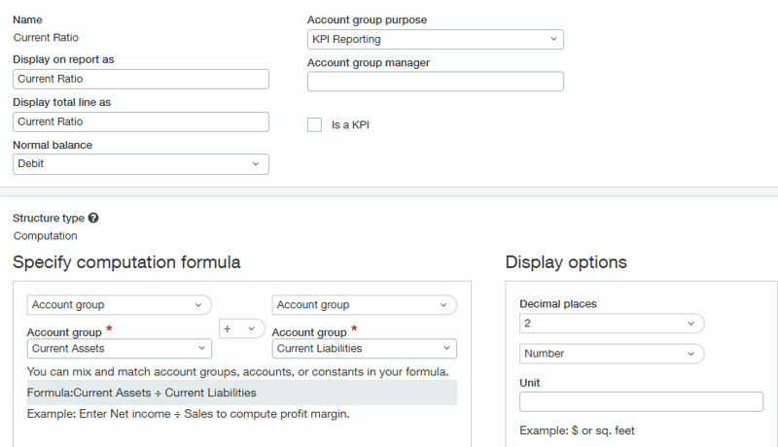Click the Display options heading
The height and width of the screenshot is (447, 778).
point(566,262)
